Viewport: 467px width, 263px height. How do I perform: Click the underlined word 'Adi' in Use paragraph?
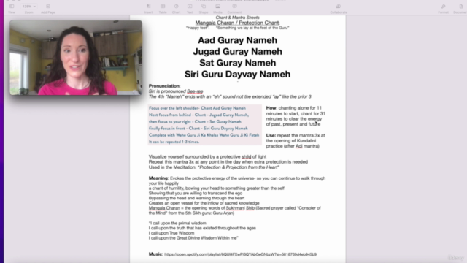tap(298, 146)
